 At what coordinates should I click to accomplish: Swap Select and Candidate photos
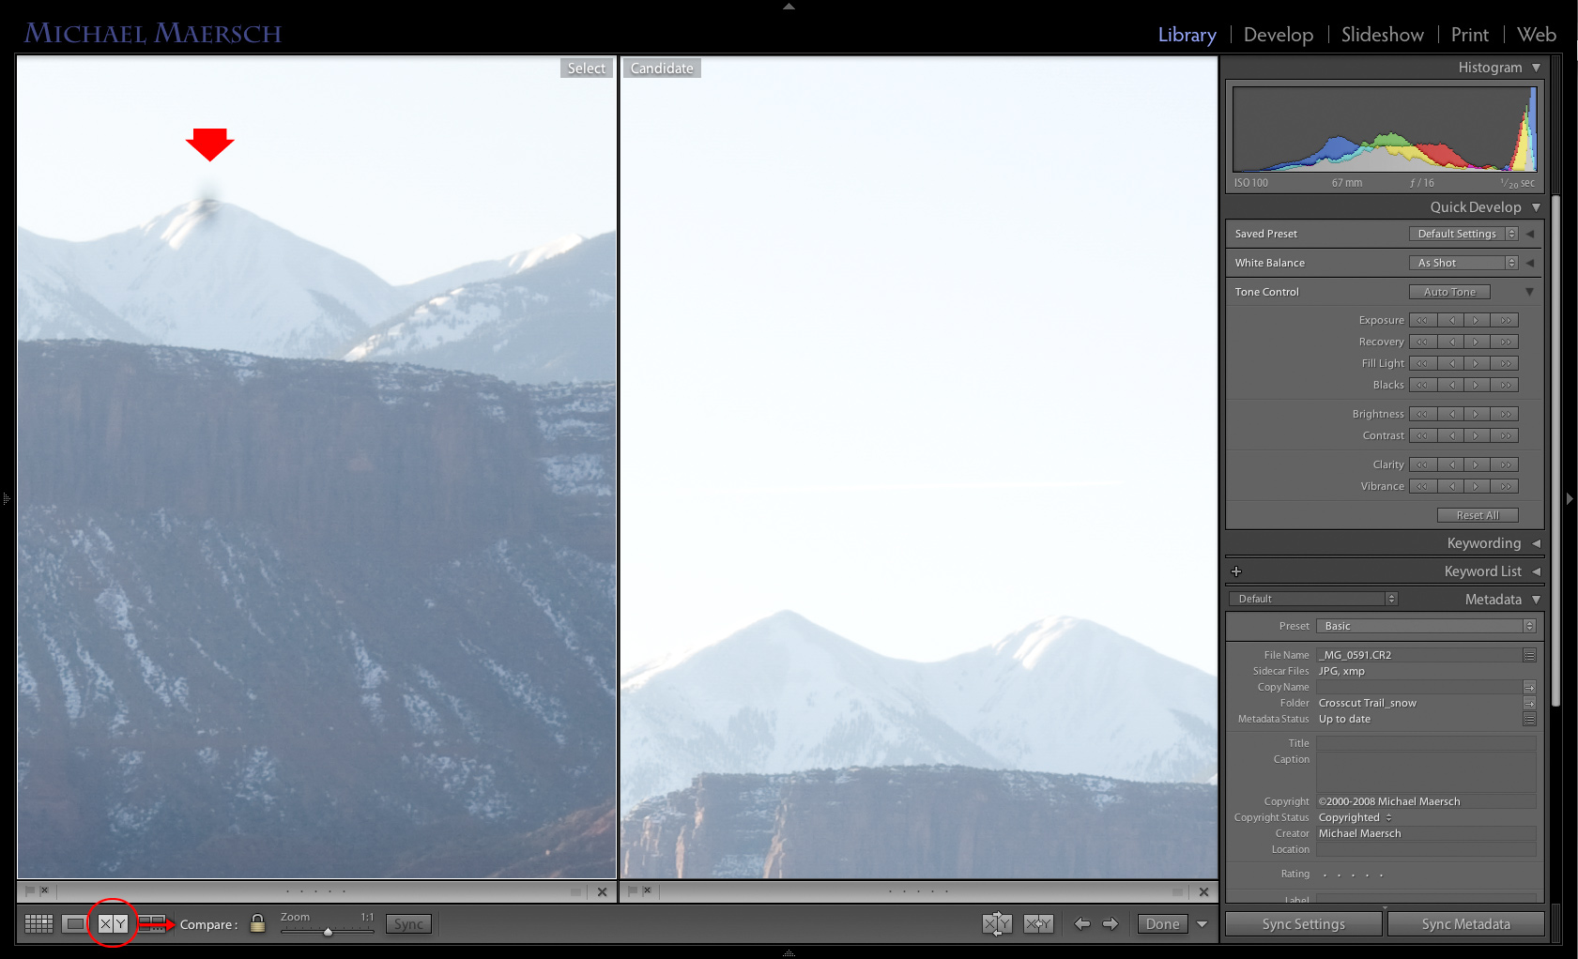point(998,923)
